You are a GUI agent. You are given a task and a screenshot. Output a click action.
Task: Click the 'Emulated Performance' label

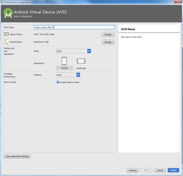(10, 75)
